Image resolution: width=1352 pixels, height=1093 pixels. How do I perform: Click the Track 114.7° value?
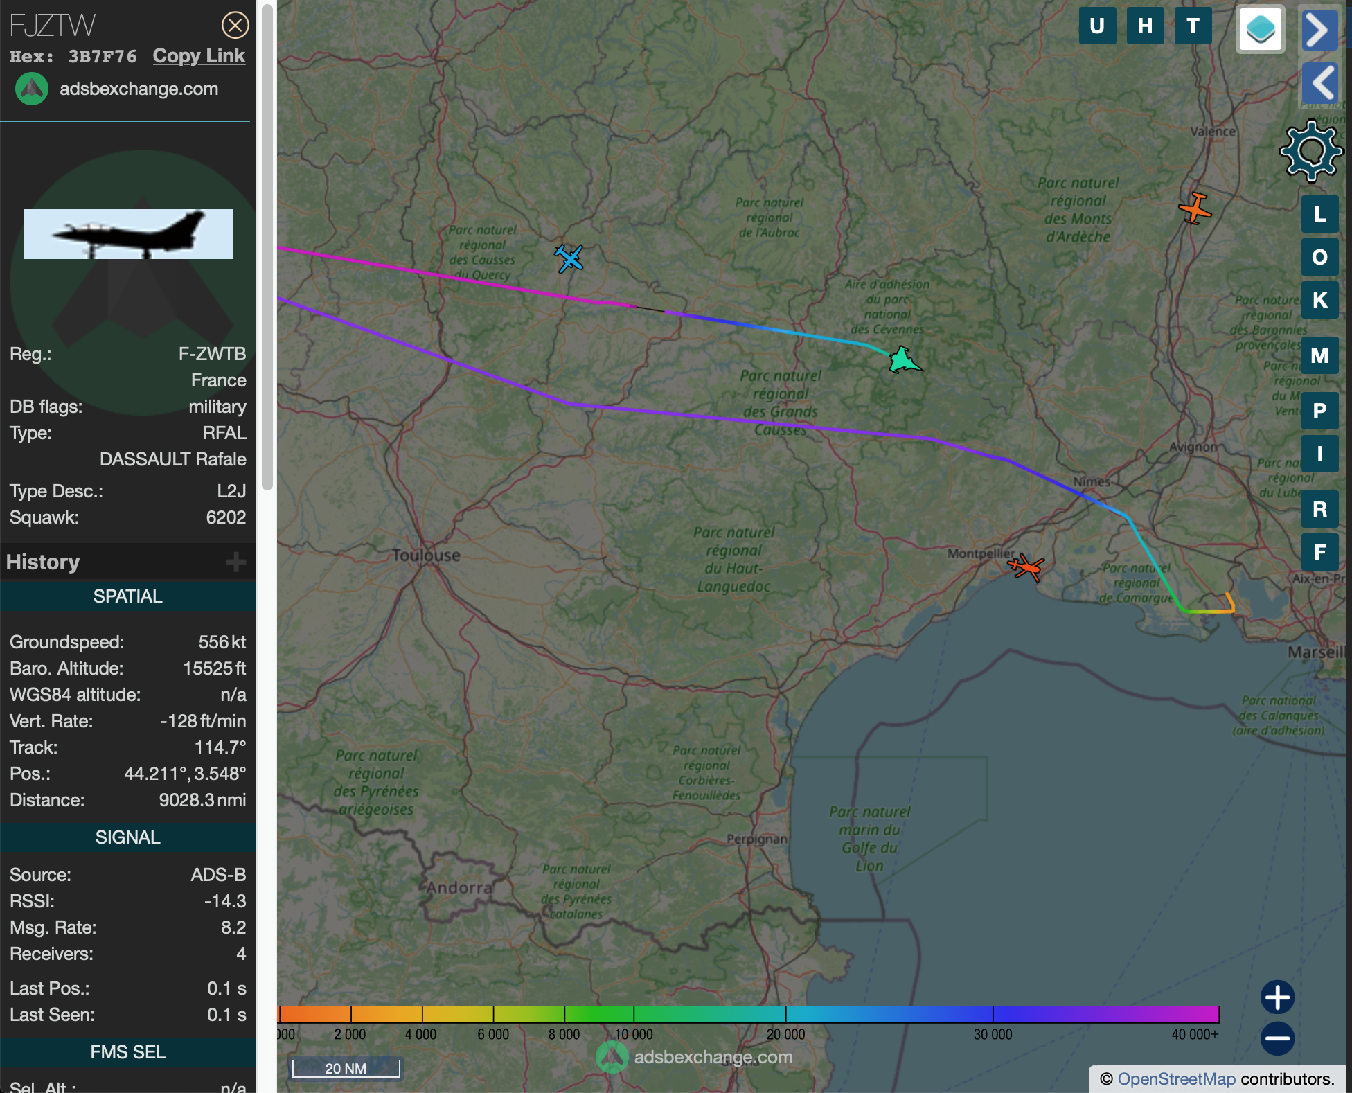[220, 747]
